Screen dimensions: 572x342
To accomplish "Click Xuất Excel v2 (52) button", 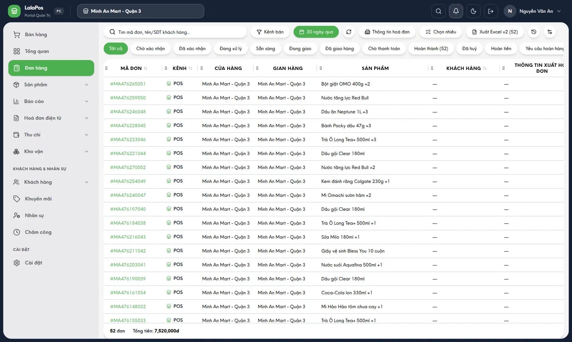I will click(x=495, y=32).
